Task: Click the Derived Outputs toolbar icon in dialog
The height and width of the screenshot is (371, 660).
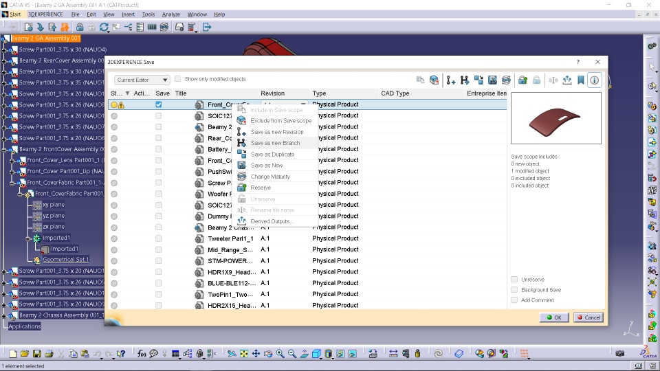Action: point(567,80)
